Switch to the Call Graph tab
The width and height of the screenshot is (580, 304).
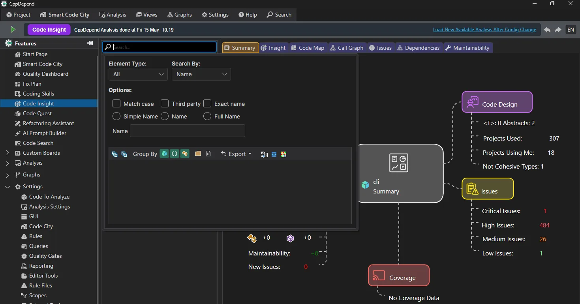pyautogui.click(x=346, y=48)
